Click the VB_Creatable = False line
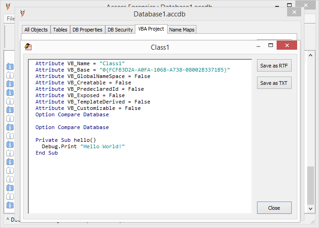The height and width of the screenshot is (228, 319). coord(83,83)
